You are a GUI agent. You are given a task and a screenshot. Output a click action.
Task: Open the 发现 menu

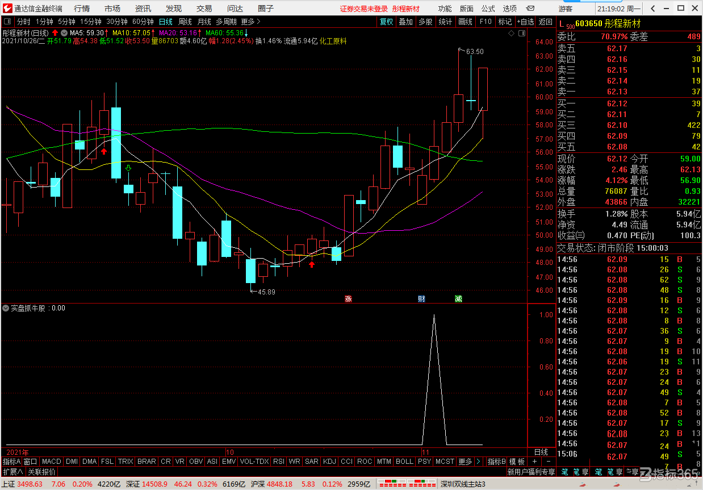tap(174, 9)
